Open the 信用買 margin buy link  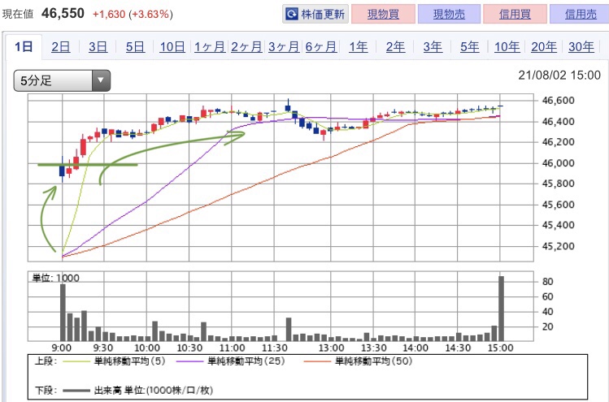[515, 15]
